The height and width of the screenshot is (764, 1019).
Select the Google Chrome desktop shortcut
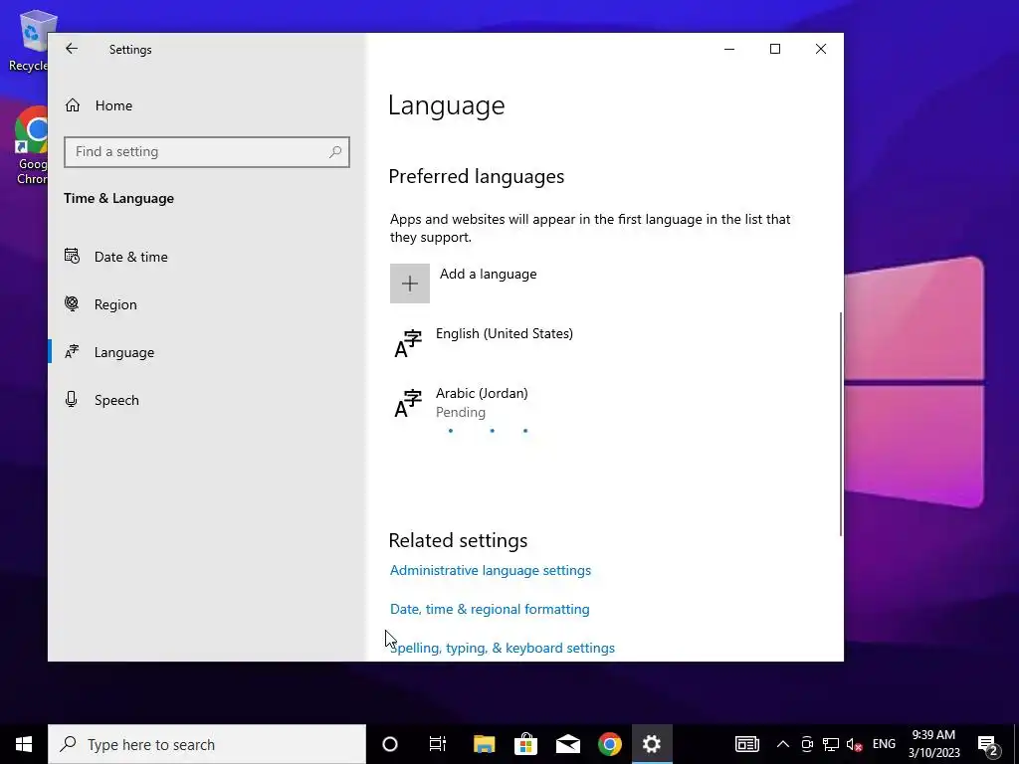tap(29, 146)
